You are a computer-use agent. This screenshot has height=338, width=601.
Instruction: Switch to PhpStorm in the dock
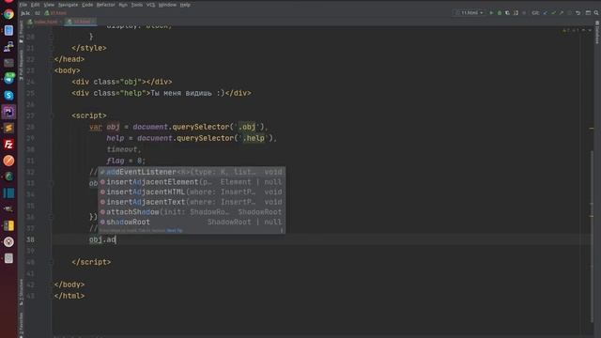[8, 112]
